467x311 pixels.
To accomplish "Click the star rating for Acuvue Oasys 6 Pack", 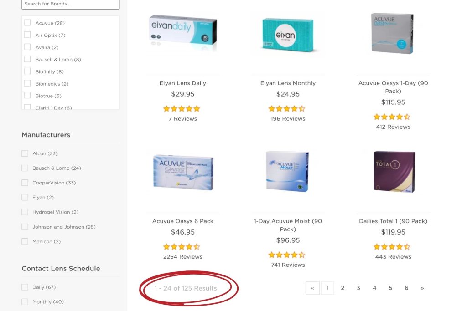I will tap(182, 246).
